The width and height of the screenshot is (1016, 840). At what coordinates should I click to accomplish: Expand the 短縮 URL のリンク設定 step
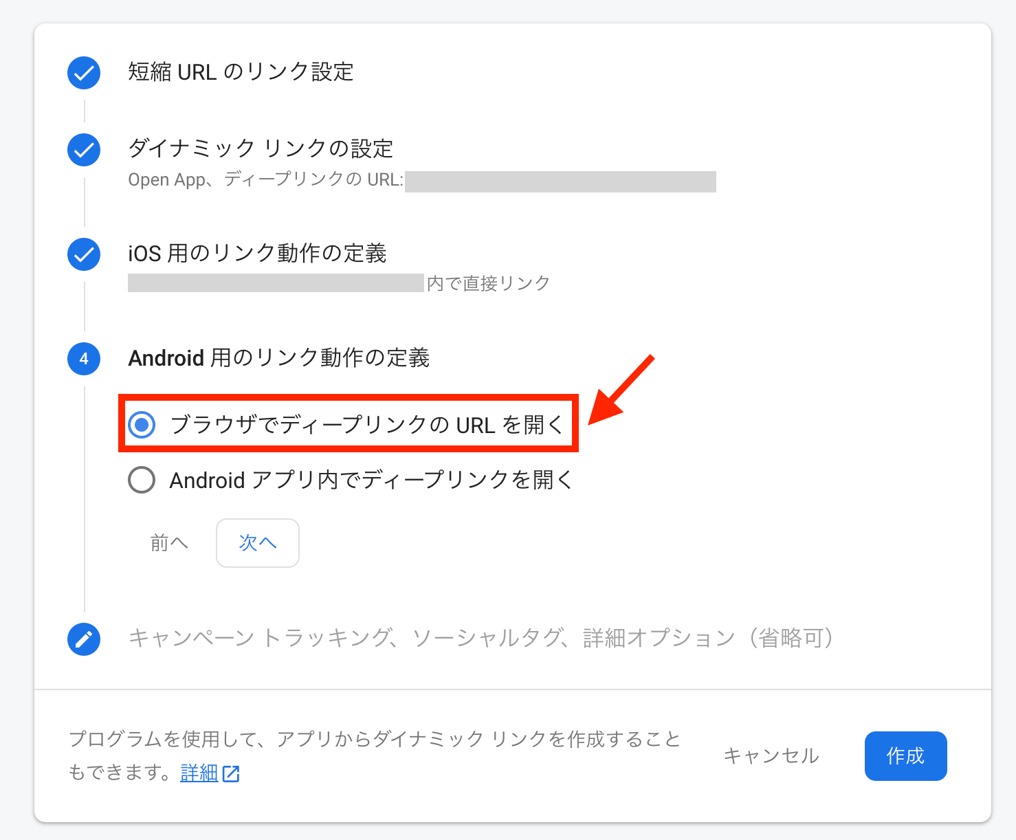click(x=241, y=72)
